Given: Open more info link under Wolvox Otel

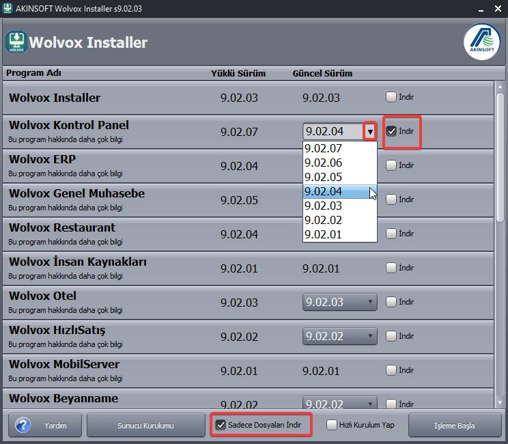Looking at the screenshot, I should coord(66,310).
